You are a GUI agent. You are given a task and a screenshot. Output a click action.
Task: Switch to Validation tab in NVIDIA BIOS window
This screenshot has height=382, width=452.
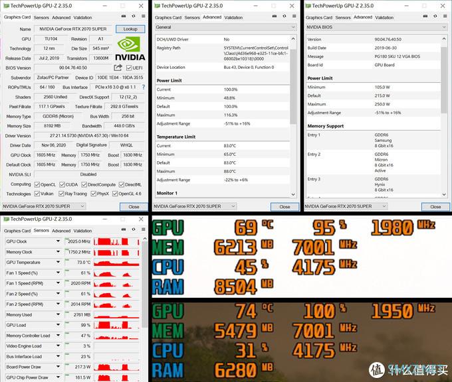tap(384, 17)
